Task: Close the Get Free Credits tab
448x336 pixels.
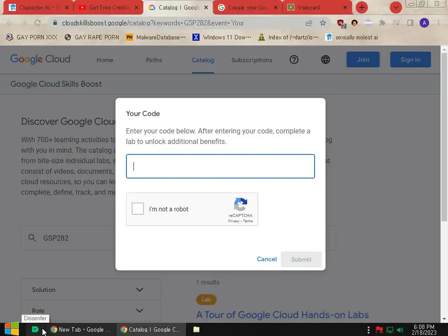Action: tap(136, 8)
